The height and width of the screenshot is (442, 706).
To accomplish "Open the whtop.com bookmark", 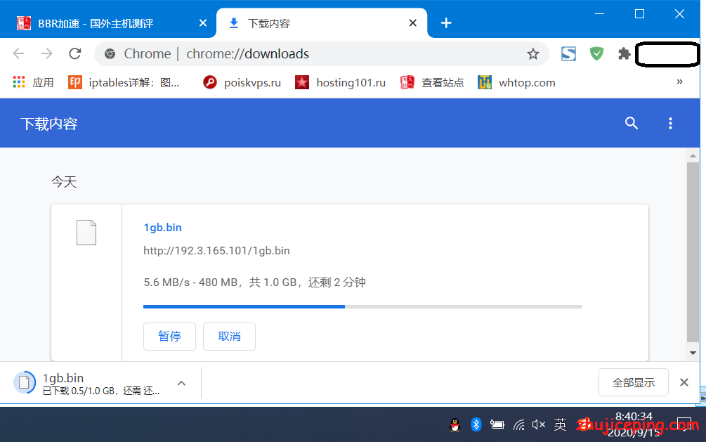I will tap(516, 82).
